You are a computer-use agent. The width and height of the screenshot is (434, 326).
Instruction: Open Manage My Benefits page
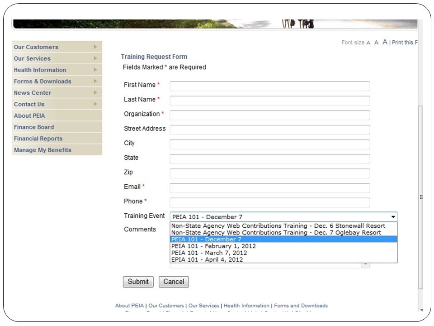57,150
